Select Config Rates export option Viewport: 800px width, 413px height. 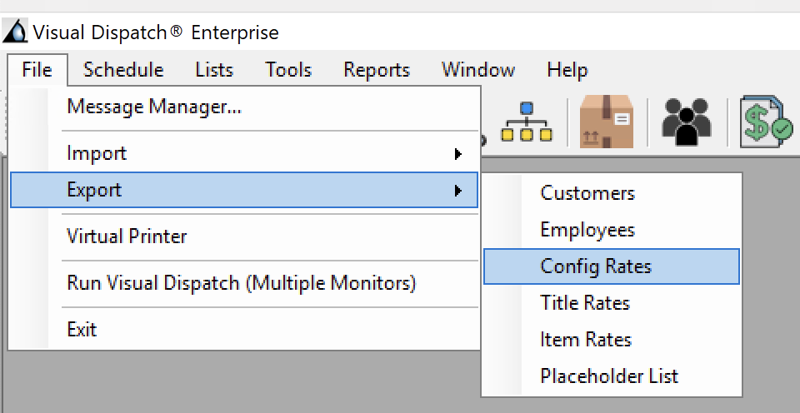611,266
